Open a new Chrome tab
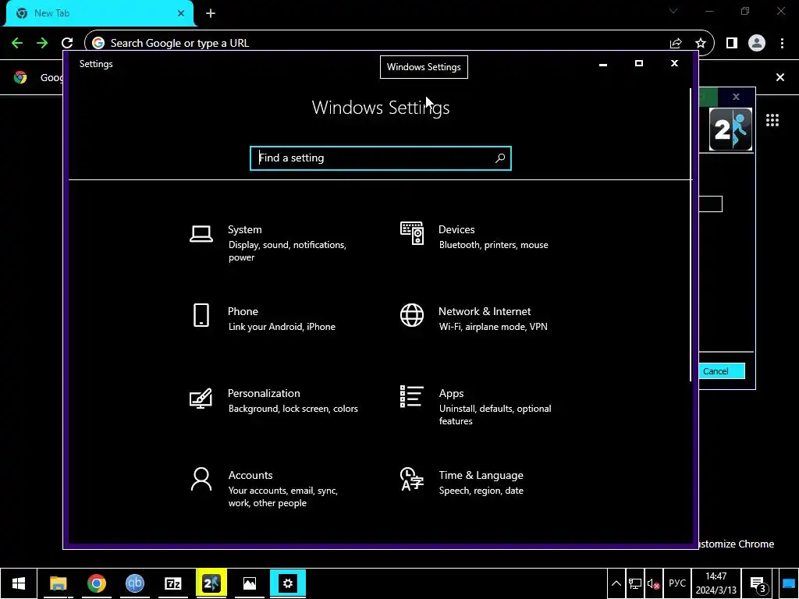 [x=211, y=13]
